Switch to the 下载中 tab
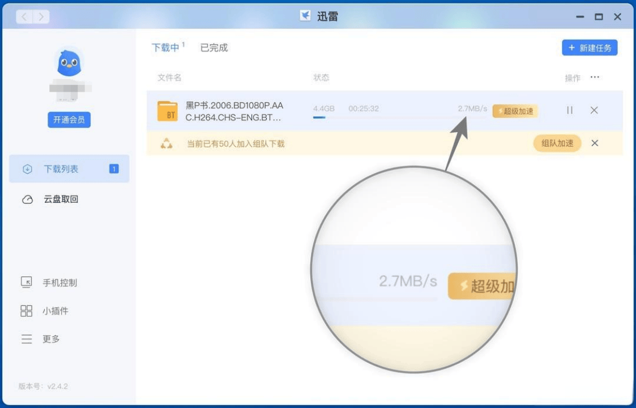Screen dimensions: 636x408 click(x=165, y=48)
